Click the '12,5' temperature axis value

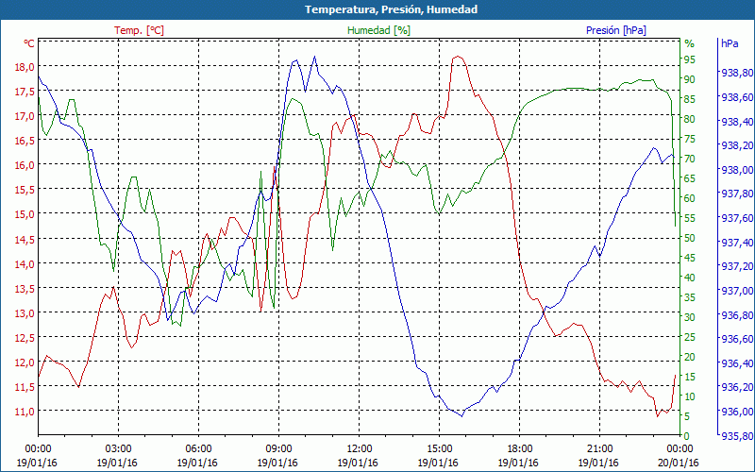click(25, 338)
